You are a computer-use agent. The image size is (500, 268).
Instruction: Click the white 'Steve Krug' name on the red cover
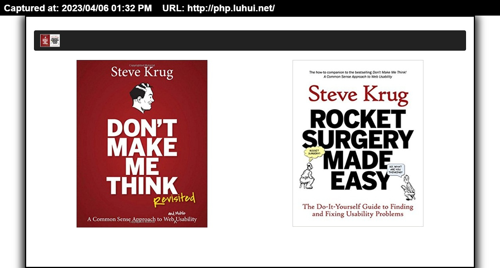(x=142, y=72)
